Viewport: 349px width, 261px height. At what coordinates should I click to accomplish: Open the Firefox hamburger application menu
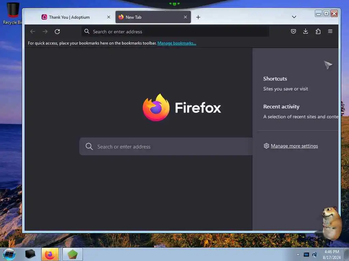(330, 31)
